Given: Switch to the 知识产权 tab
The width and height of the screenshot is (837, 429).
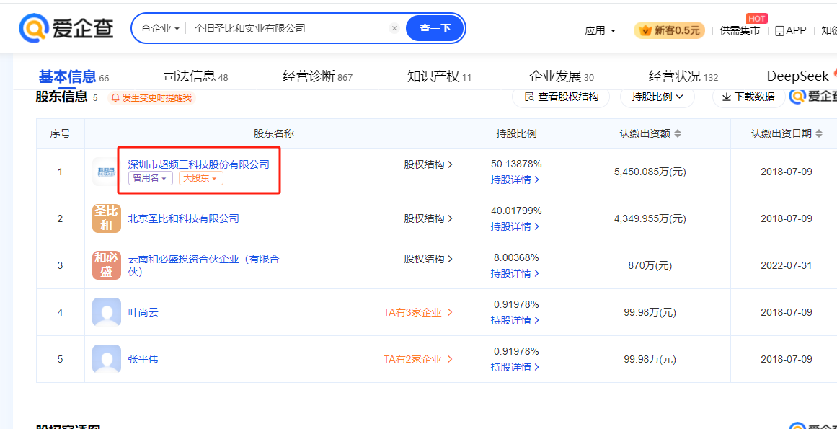Looking at the screenshot, I should (439, 77).
